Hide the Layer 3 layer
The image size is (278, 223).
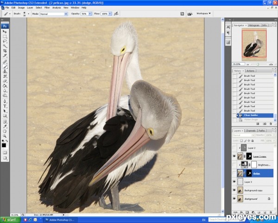[234, 182]
